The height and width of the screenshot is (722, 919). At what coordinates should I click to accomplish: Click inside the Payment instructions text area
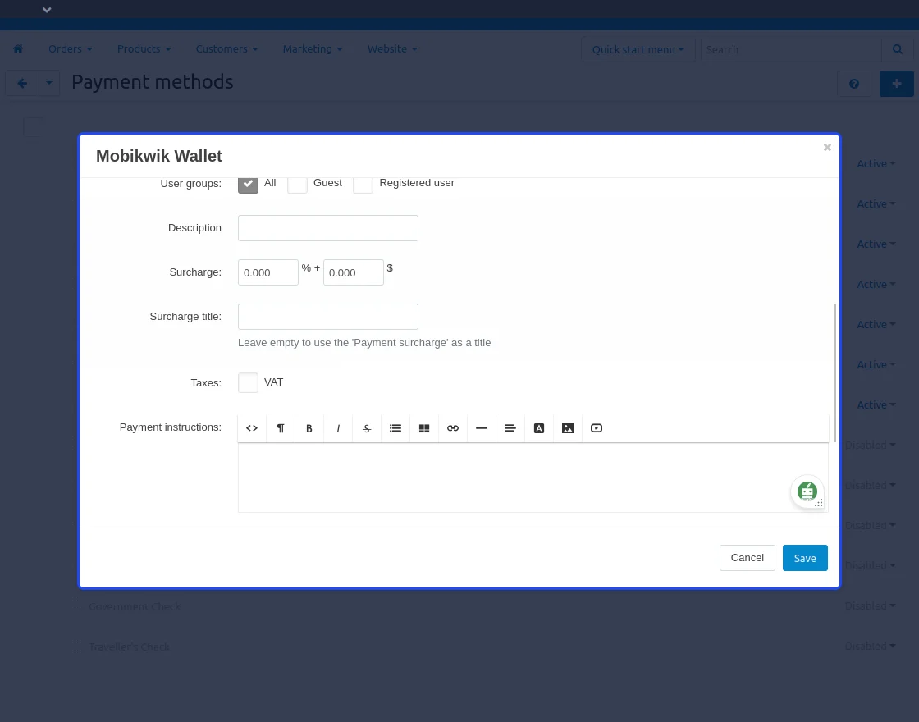(x=533, y=478)
